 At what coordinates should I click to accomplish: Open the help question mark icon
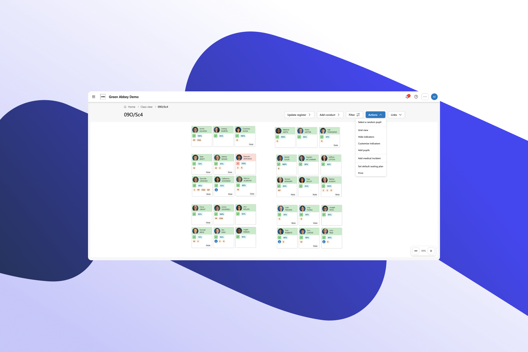(416, 97)
